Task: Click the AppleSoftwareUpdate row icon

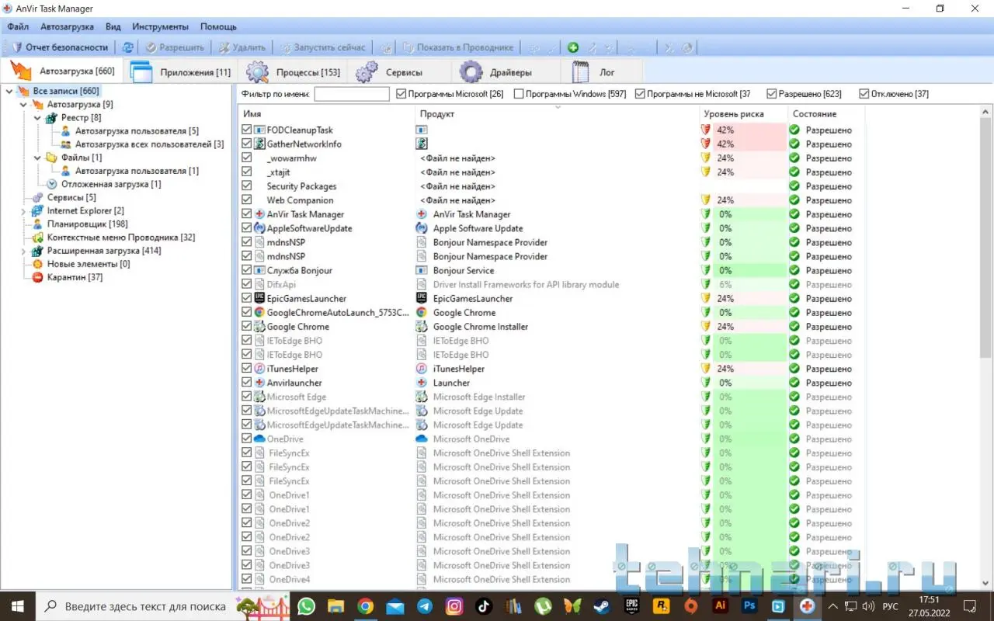Action: click(x=259, y=228)
